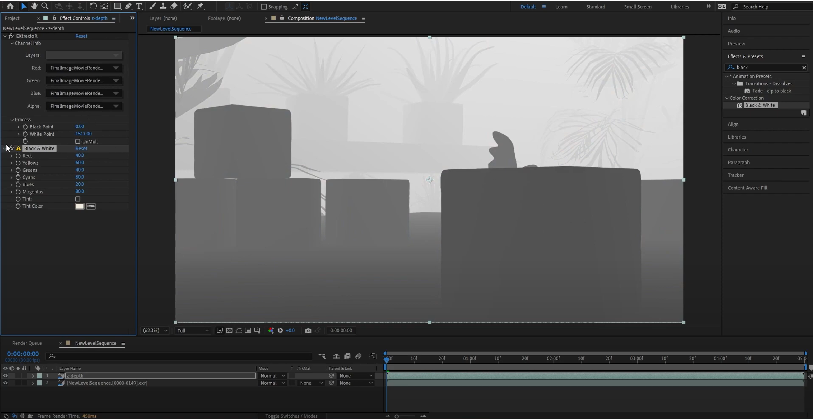Select the Rotation tool
Screen dimensions: 813x419
[93, 6]
